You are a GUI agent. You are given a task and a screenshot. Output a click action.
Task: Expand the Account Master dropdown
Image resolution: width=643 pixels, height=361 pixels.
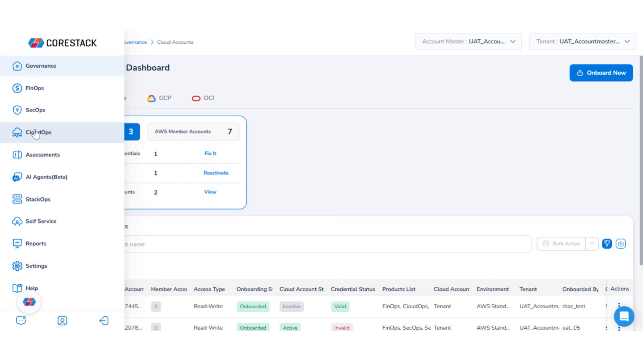click(x=468, y=41)
